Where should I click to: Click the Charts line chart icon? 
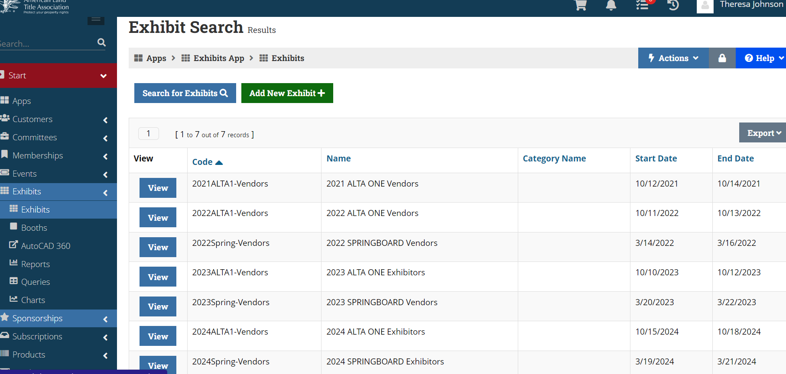(x=13, y=299)
